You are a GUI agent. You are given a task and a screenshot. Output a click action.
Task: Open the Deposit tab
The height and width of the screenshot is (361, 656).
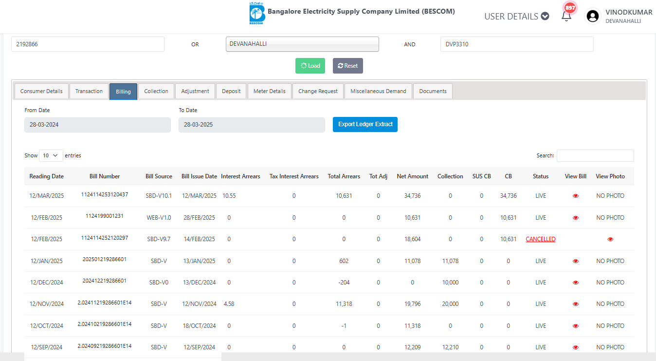[231, 91]
